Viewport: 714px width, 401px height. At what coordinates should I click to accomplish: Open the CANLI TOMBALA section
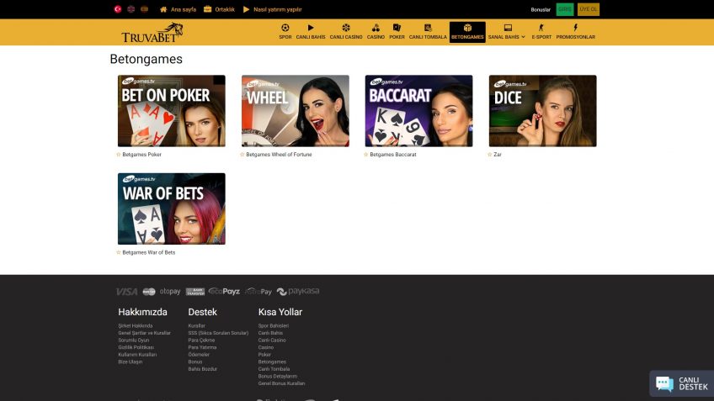[x=428, y=32]
